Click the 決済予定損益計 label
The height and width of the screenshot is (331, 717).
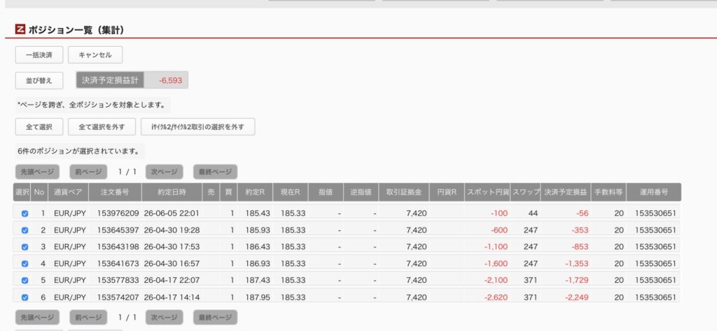[x=110, y=80]
